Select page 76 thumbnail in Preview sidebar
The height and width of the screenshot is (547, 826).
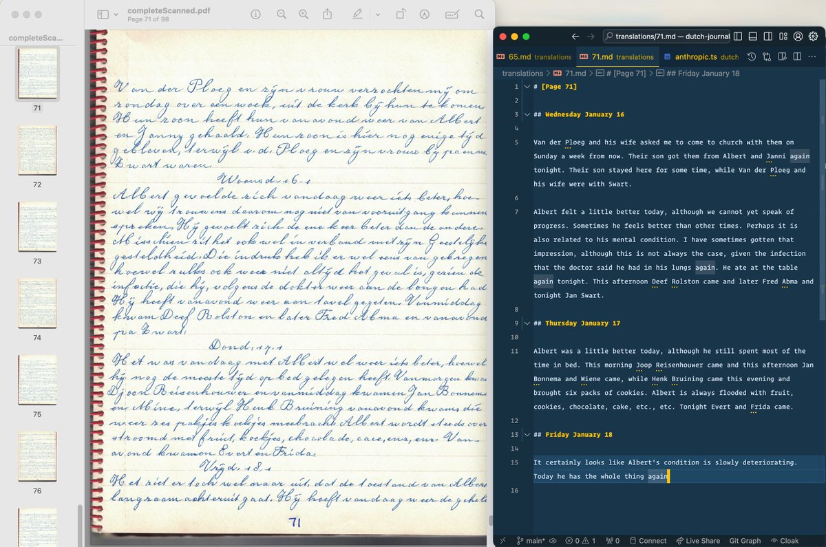tap(37, 456)
